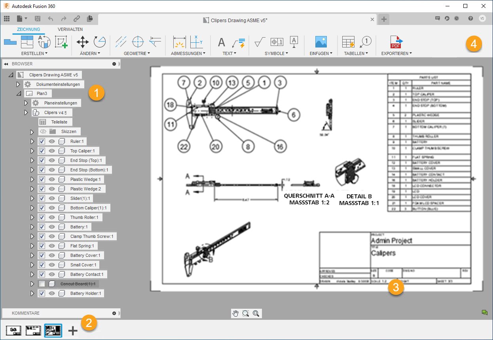This screenshot has width=493, height=340.
Task: Toggle the eye icon for End Stop (Top):1
Action: click(52, 160)
